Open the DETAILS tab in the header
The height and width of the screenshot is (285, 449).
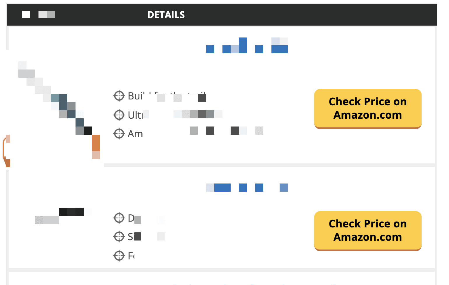coord(166,15)
